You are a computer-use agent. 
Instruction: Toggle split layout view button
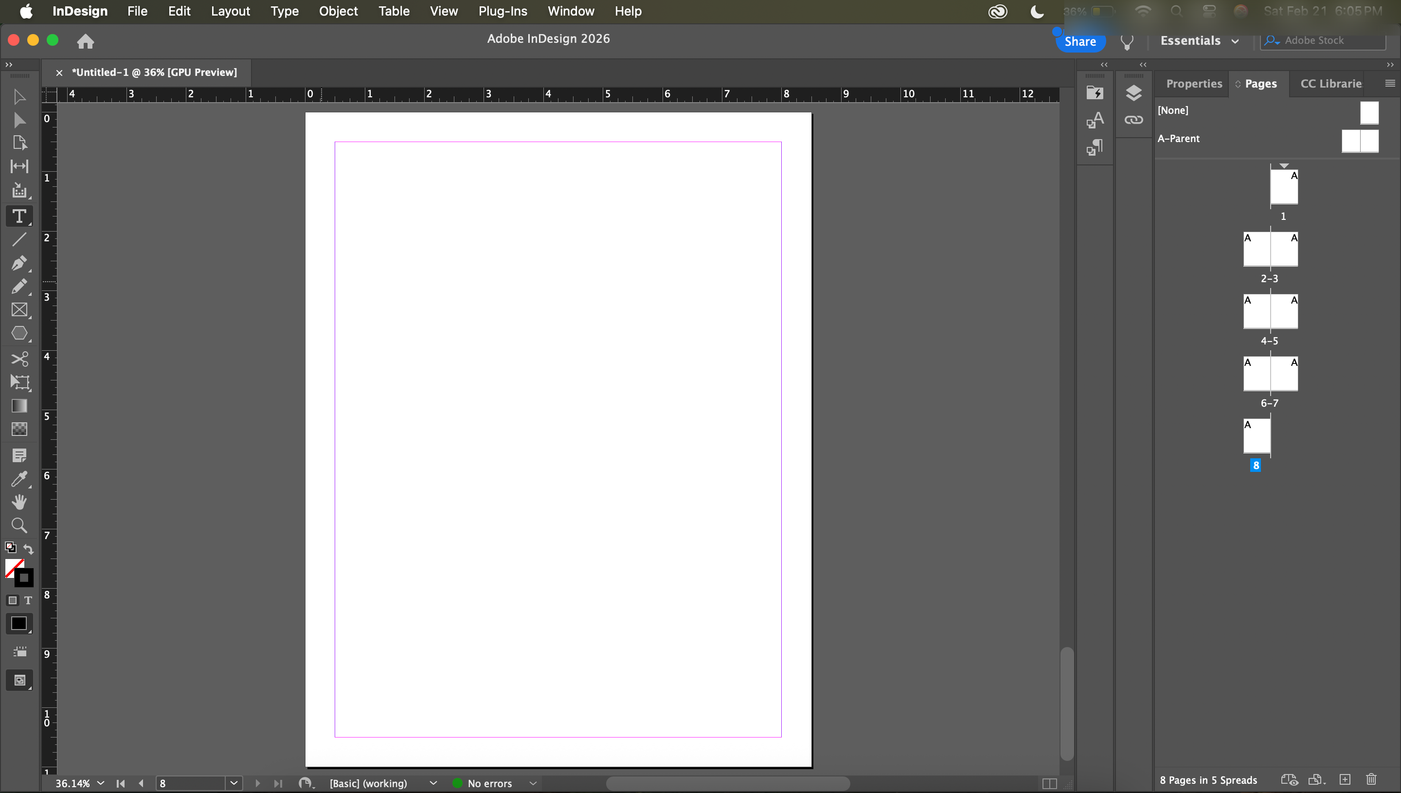click(x=1049, y=783)
